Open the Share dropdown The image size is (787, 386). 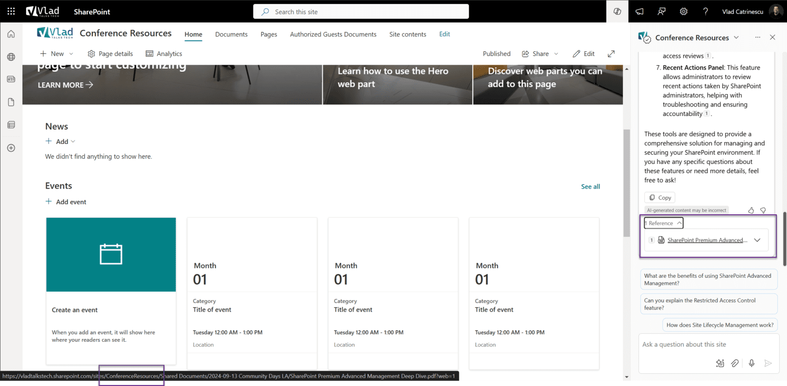click(x=540, y=53)
